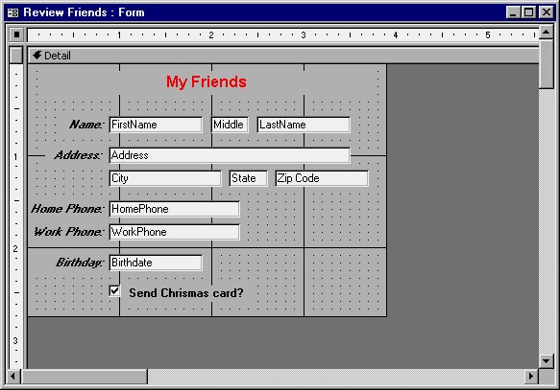Click the Detail section arrow icon
560x390 pixels.
click(x=37, y=56)
